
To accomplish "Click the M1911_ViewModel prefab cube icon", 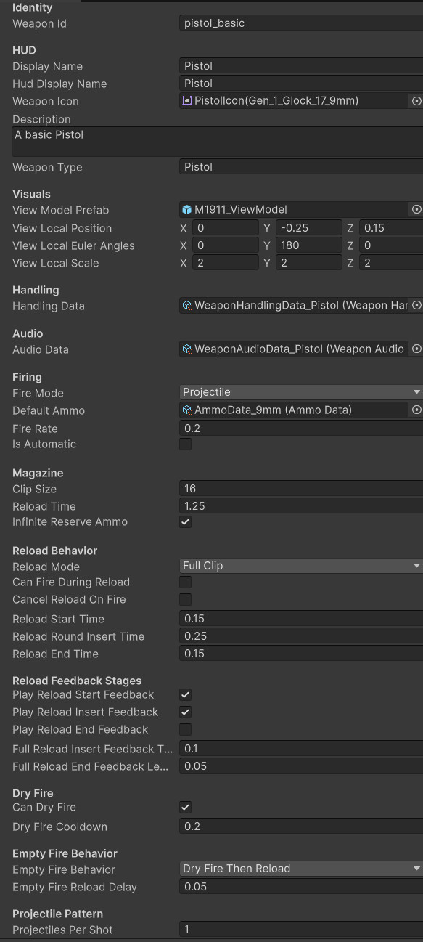I will (x=187, y=209).
